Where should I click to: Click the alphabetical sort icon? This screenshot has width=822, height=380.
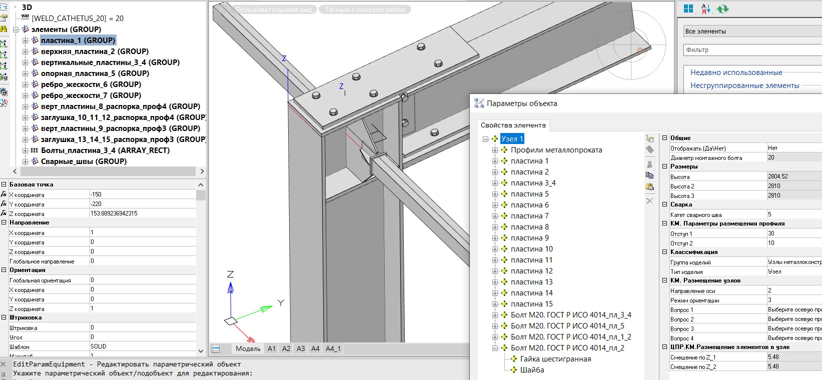click(x=705, y=9)
